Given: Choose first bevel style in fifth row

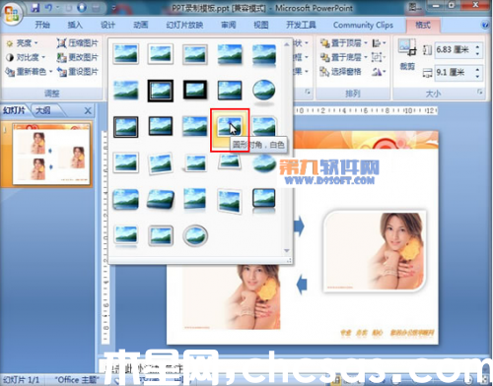Looking at the screenshot, I should pyautogui.click(x=126, y=199).
